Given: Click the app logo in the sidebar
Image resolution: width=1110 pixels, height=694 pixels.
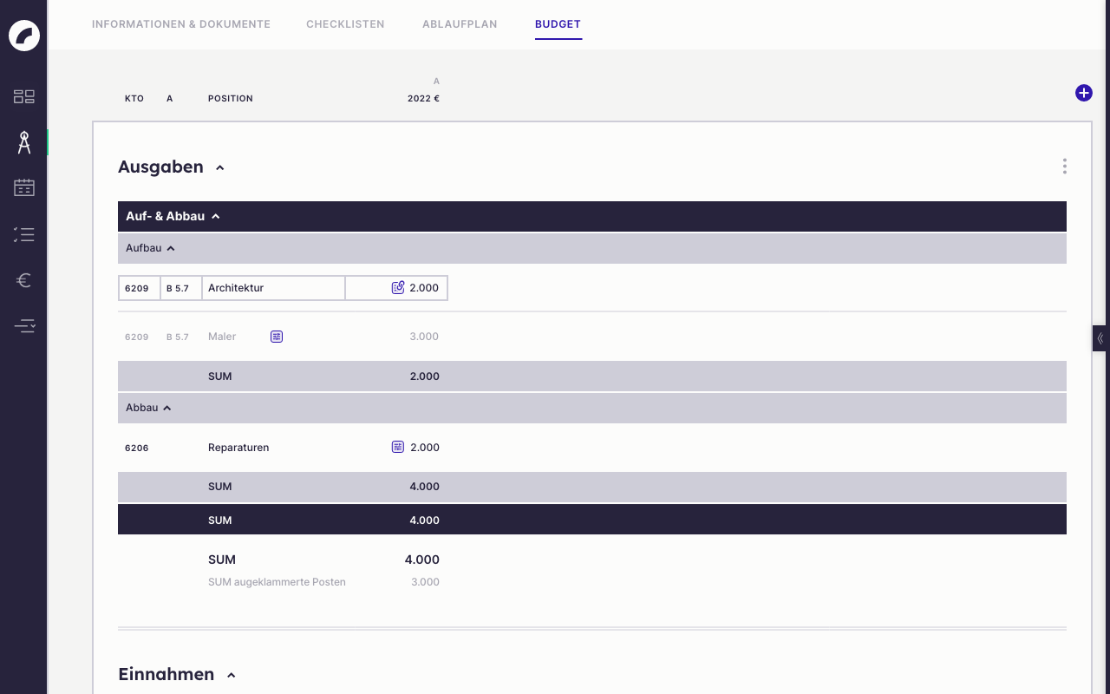Looking at the screenshot, I should click(24, 36).
